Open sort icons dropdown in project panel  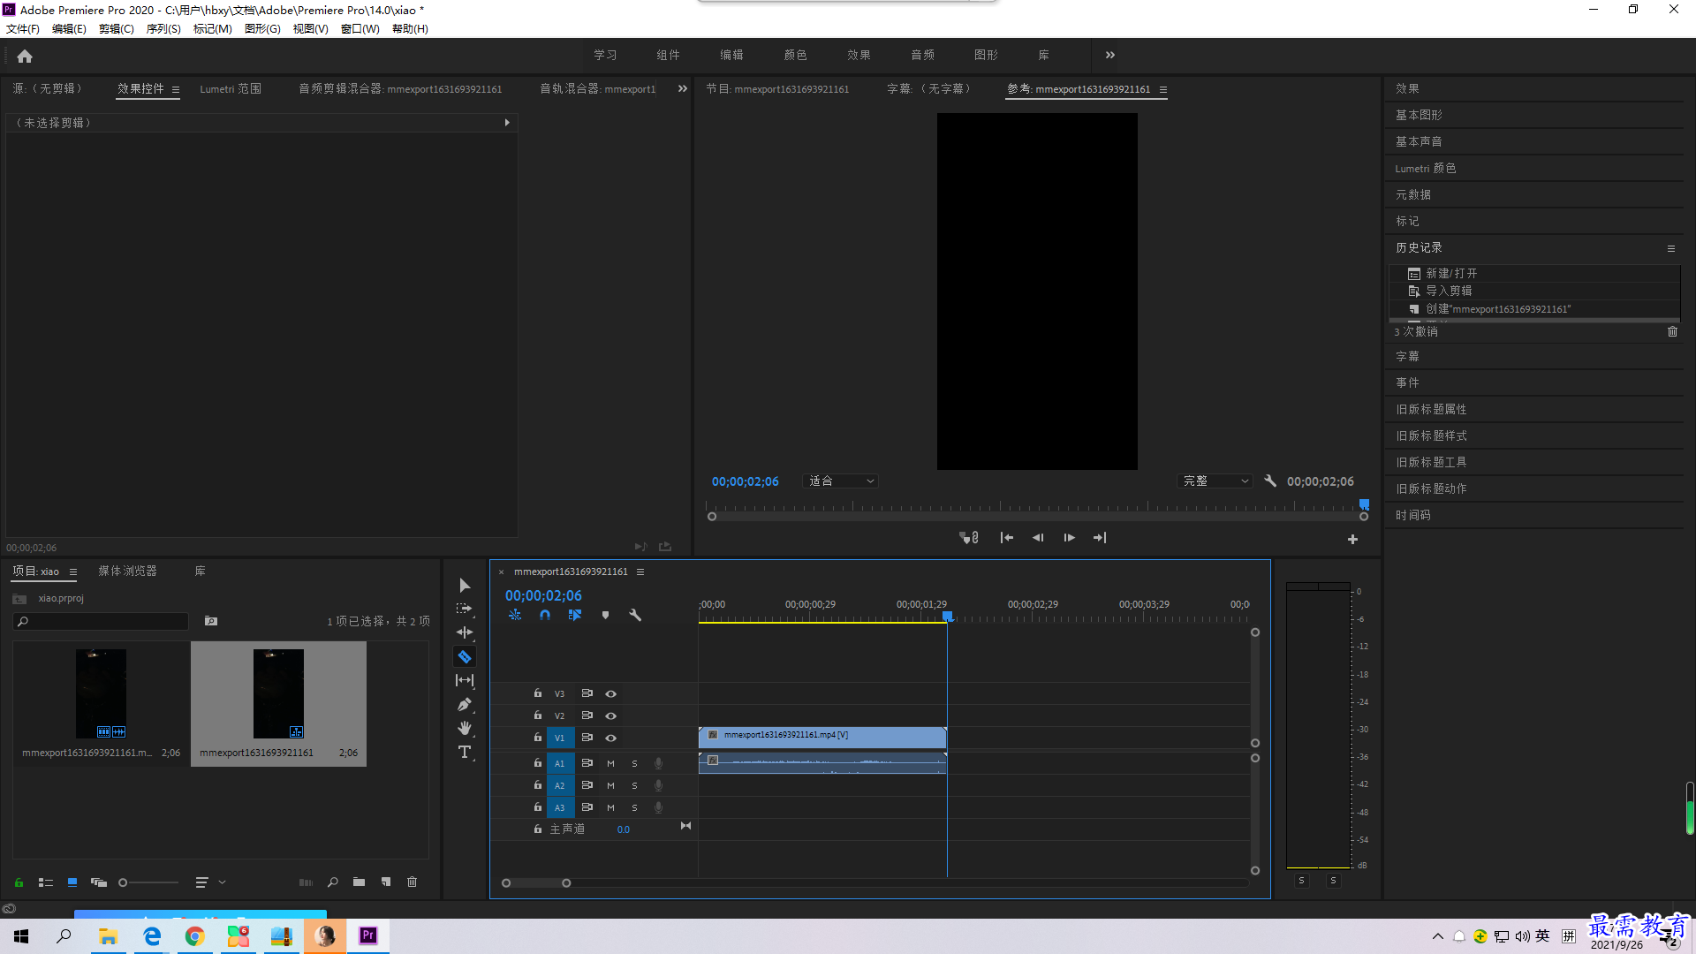[x=210, y=882]
